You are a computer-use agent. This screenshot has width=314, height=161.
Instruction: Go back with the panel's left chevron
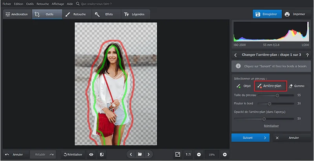(x=235, y=55)
